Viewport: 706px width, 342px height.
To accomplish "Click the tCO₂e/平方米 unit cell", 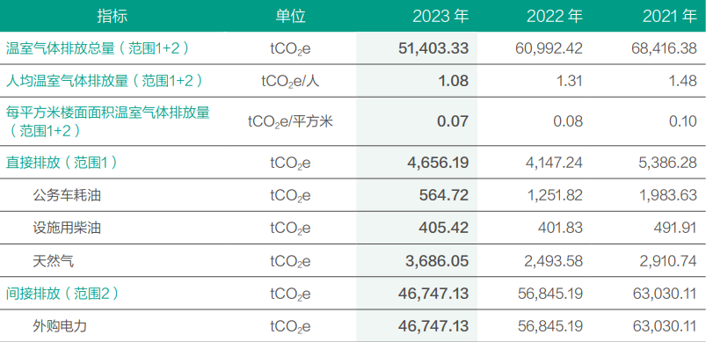I will tap(290, 121).
